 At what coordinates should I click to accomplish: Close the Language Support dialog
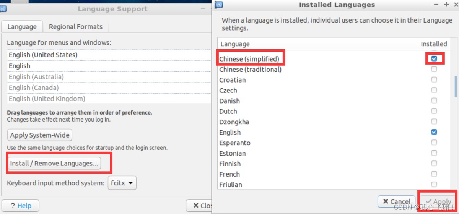(x=199, y=206)
